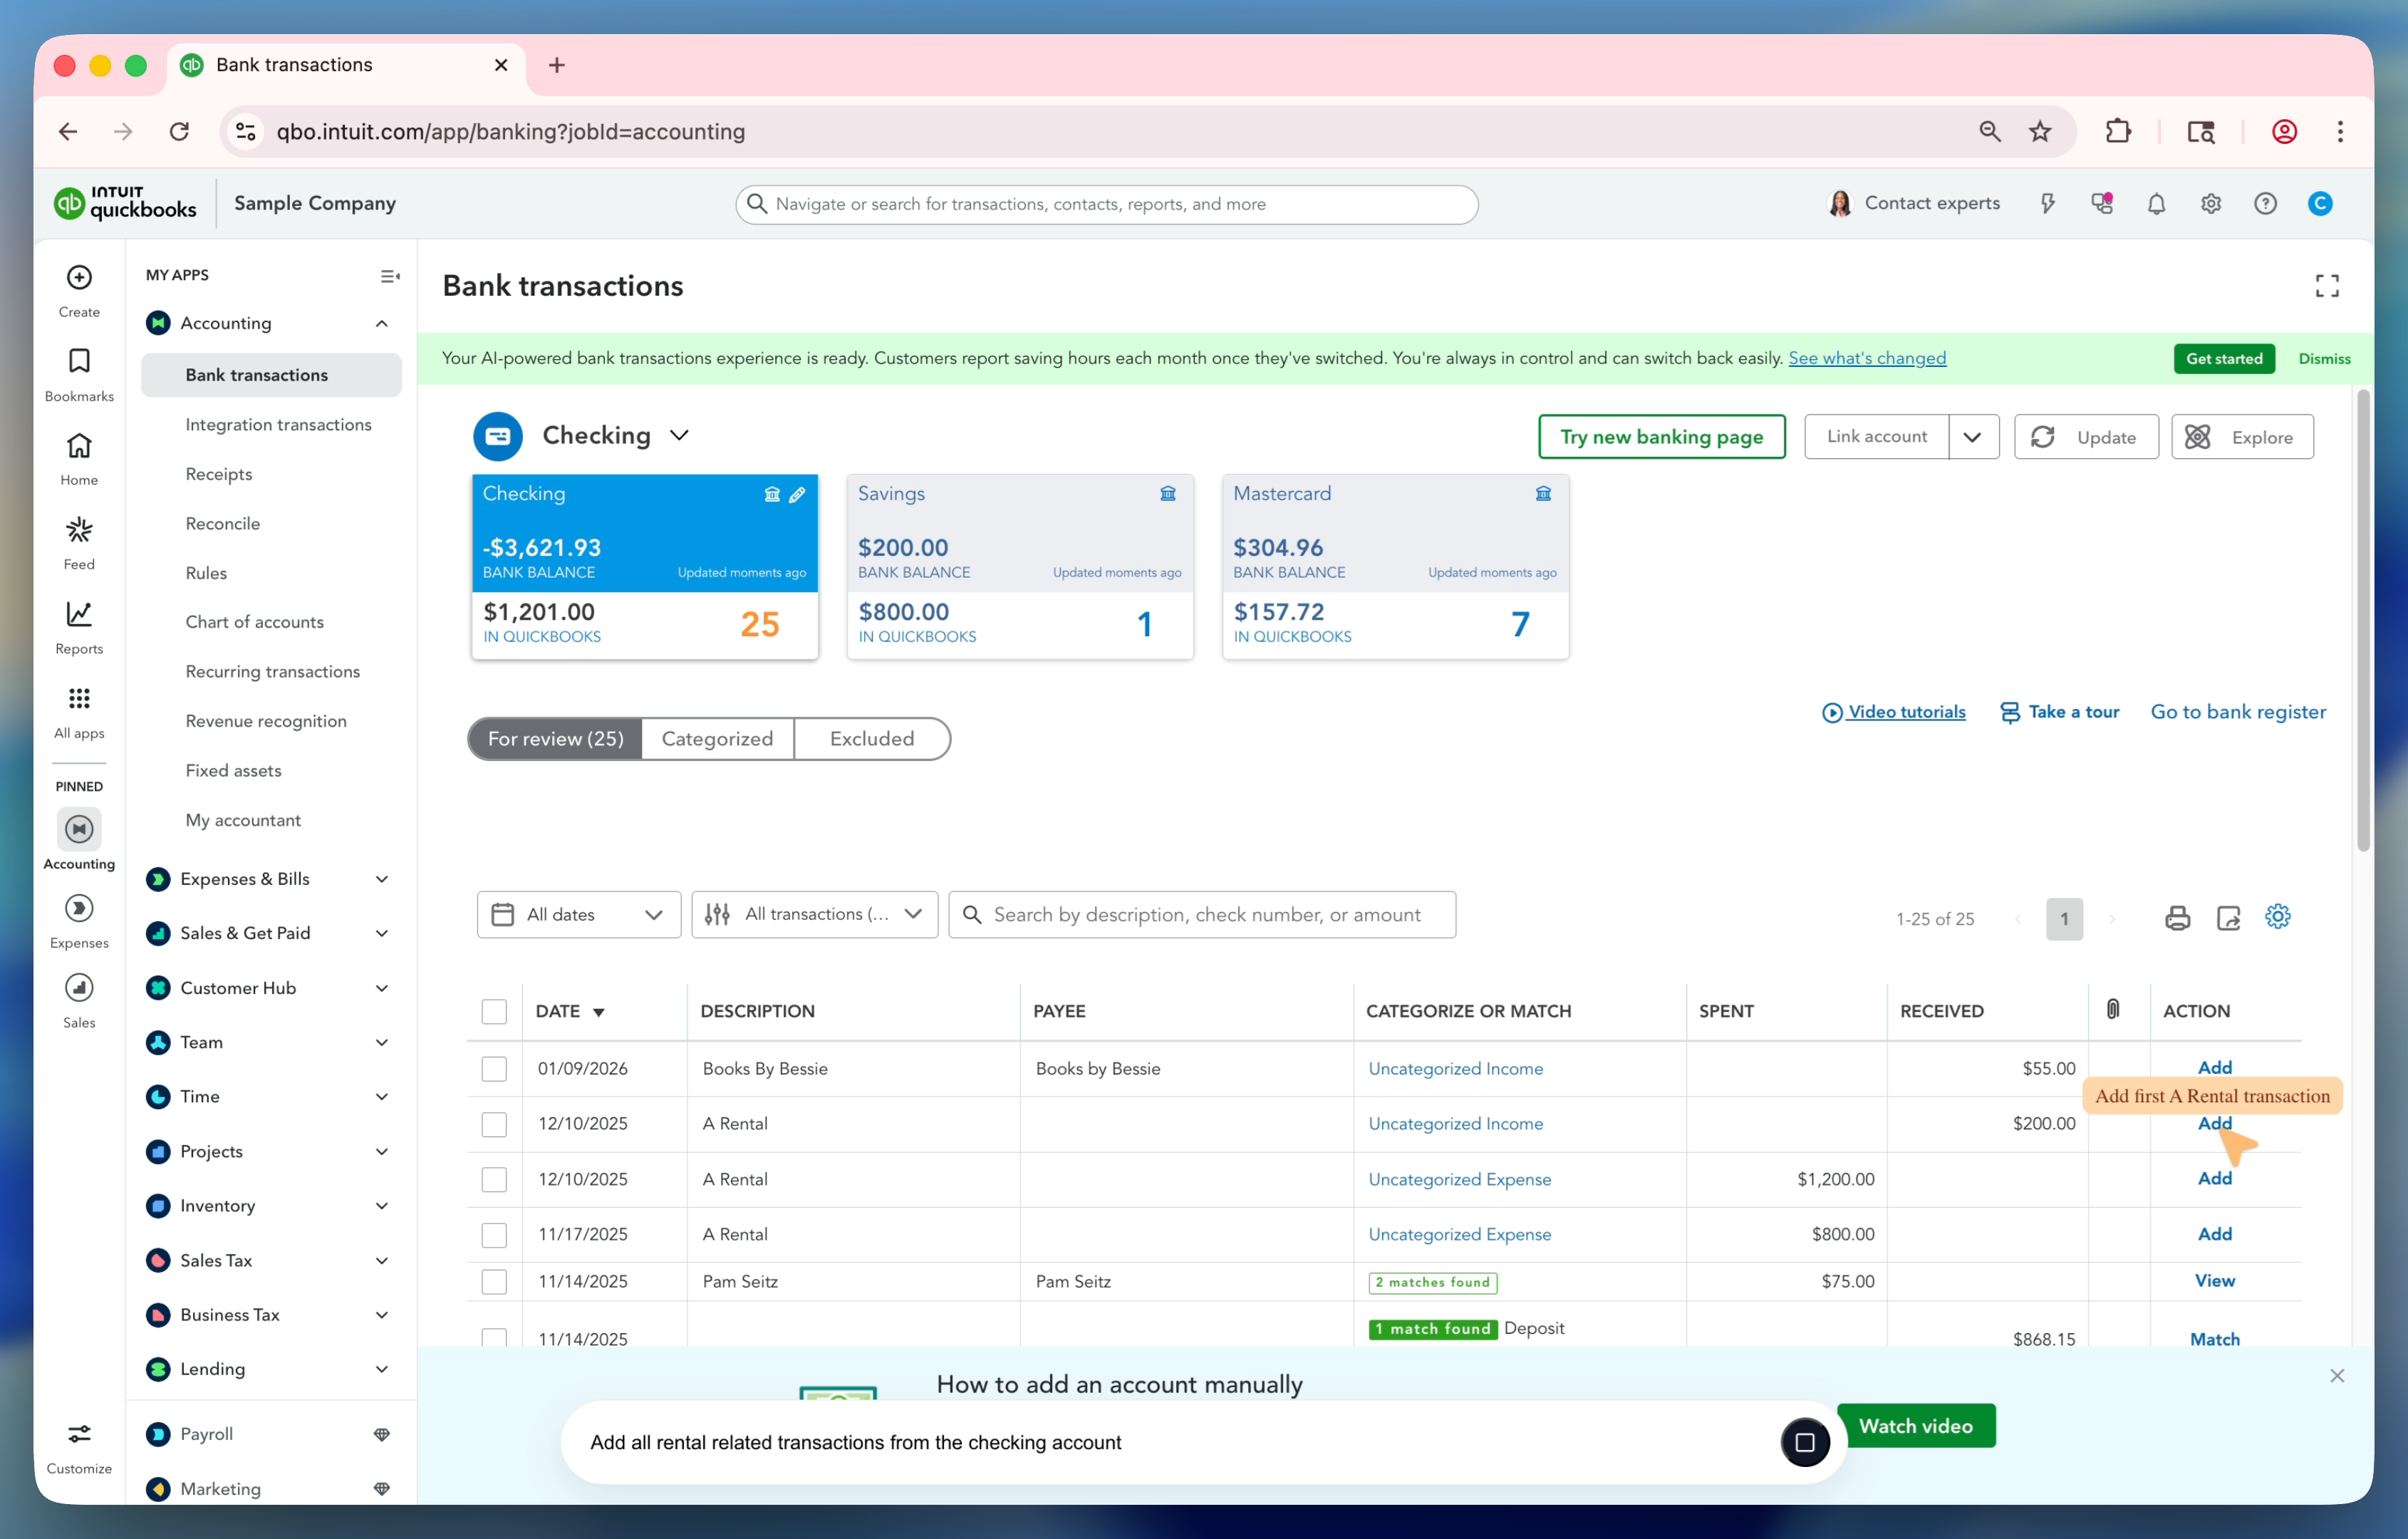Click the print transactions icon
Image resolution: width=2408 pixels, height=1539 pixels.
pos(2177,917)
